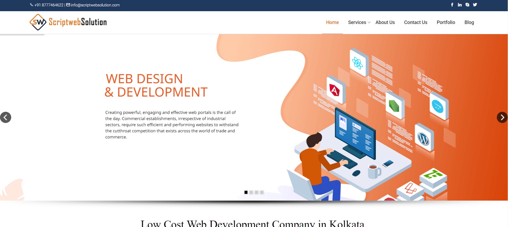Open the Portfolio page

pos(446,22)
